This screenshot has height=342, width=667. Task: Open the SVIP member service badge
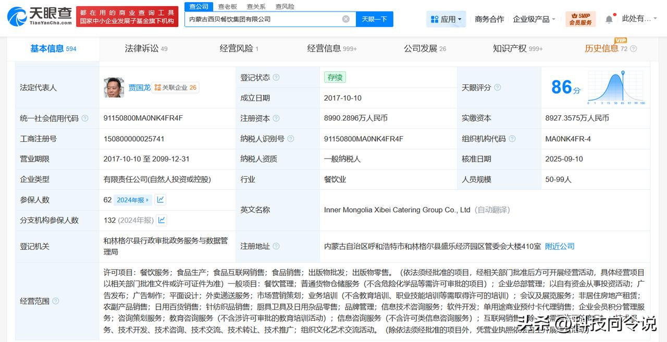point(580,19)
